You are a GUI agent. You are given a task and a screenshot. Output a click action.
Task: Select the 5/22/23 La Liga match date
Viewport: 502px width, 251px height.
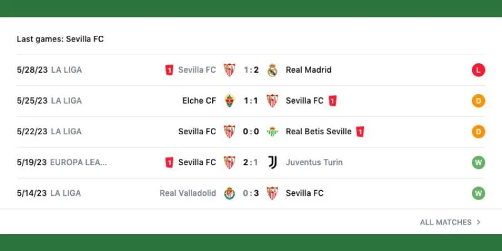coord(32,132)
